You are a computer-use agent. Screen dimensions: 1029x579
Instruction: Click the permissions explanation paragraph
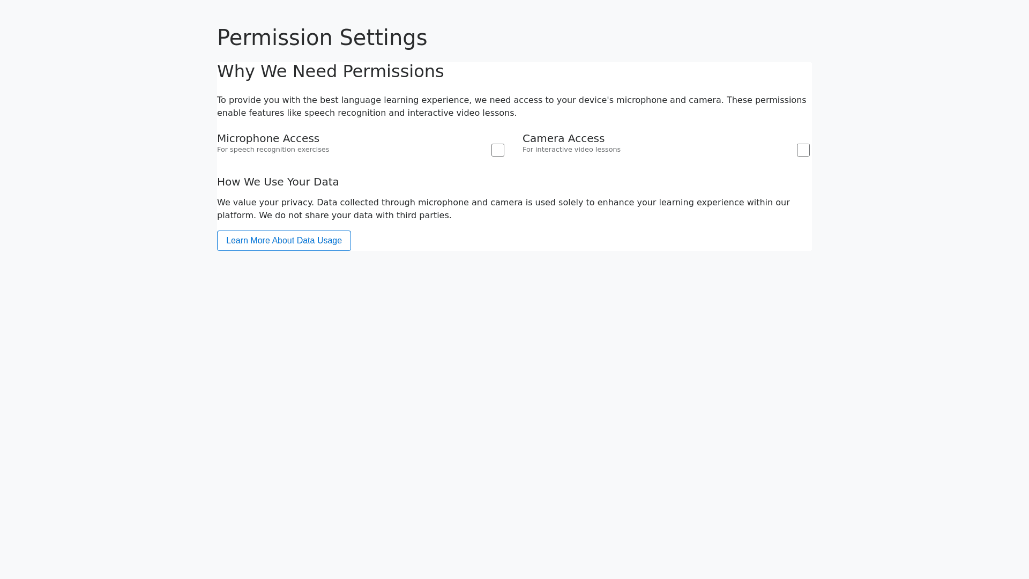[511, 106]
